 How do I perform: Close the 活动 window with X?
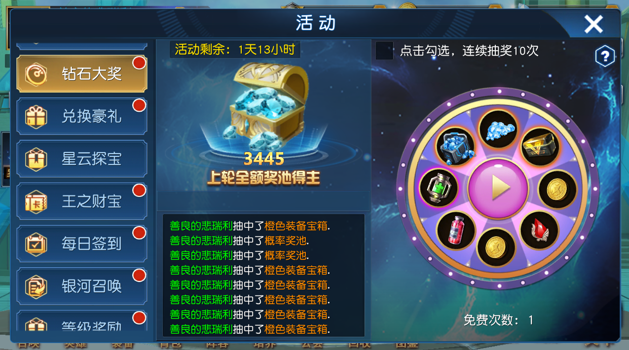point(593,24)
